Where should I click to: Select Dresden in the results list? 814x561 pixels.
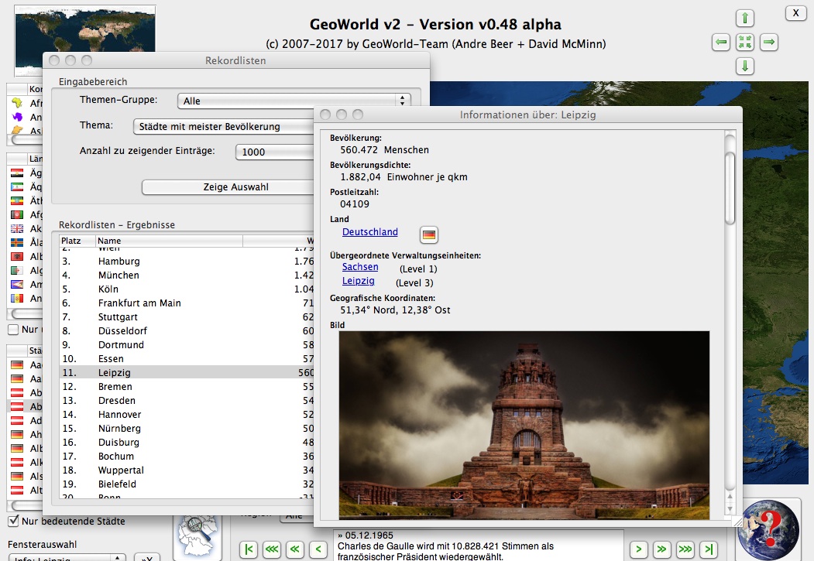pos(187,401)
